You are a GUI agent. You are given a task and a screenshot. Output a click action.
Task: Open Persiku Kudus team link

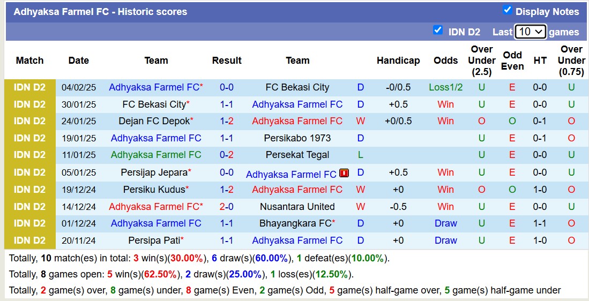tap(154, 190)
